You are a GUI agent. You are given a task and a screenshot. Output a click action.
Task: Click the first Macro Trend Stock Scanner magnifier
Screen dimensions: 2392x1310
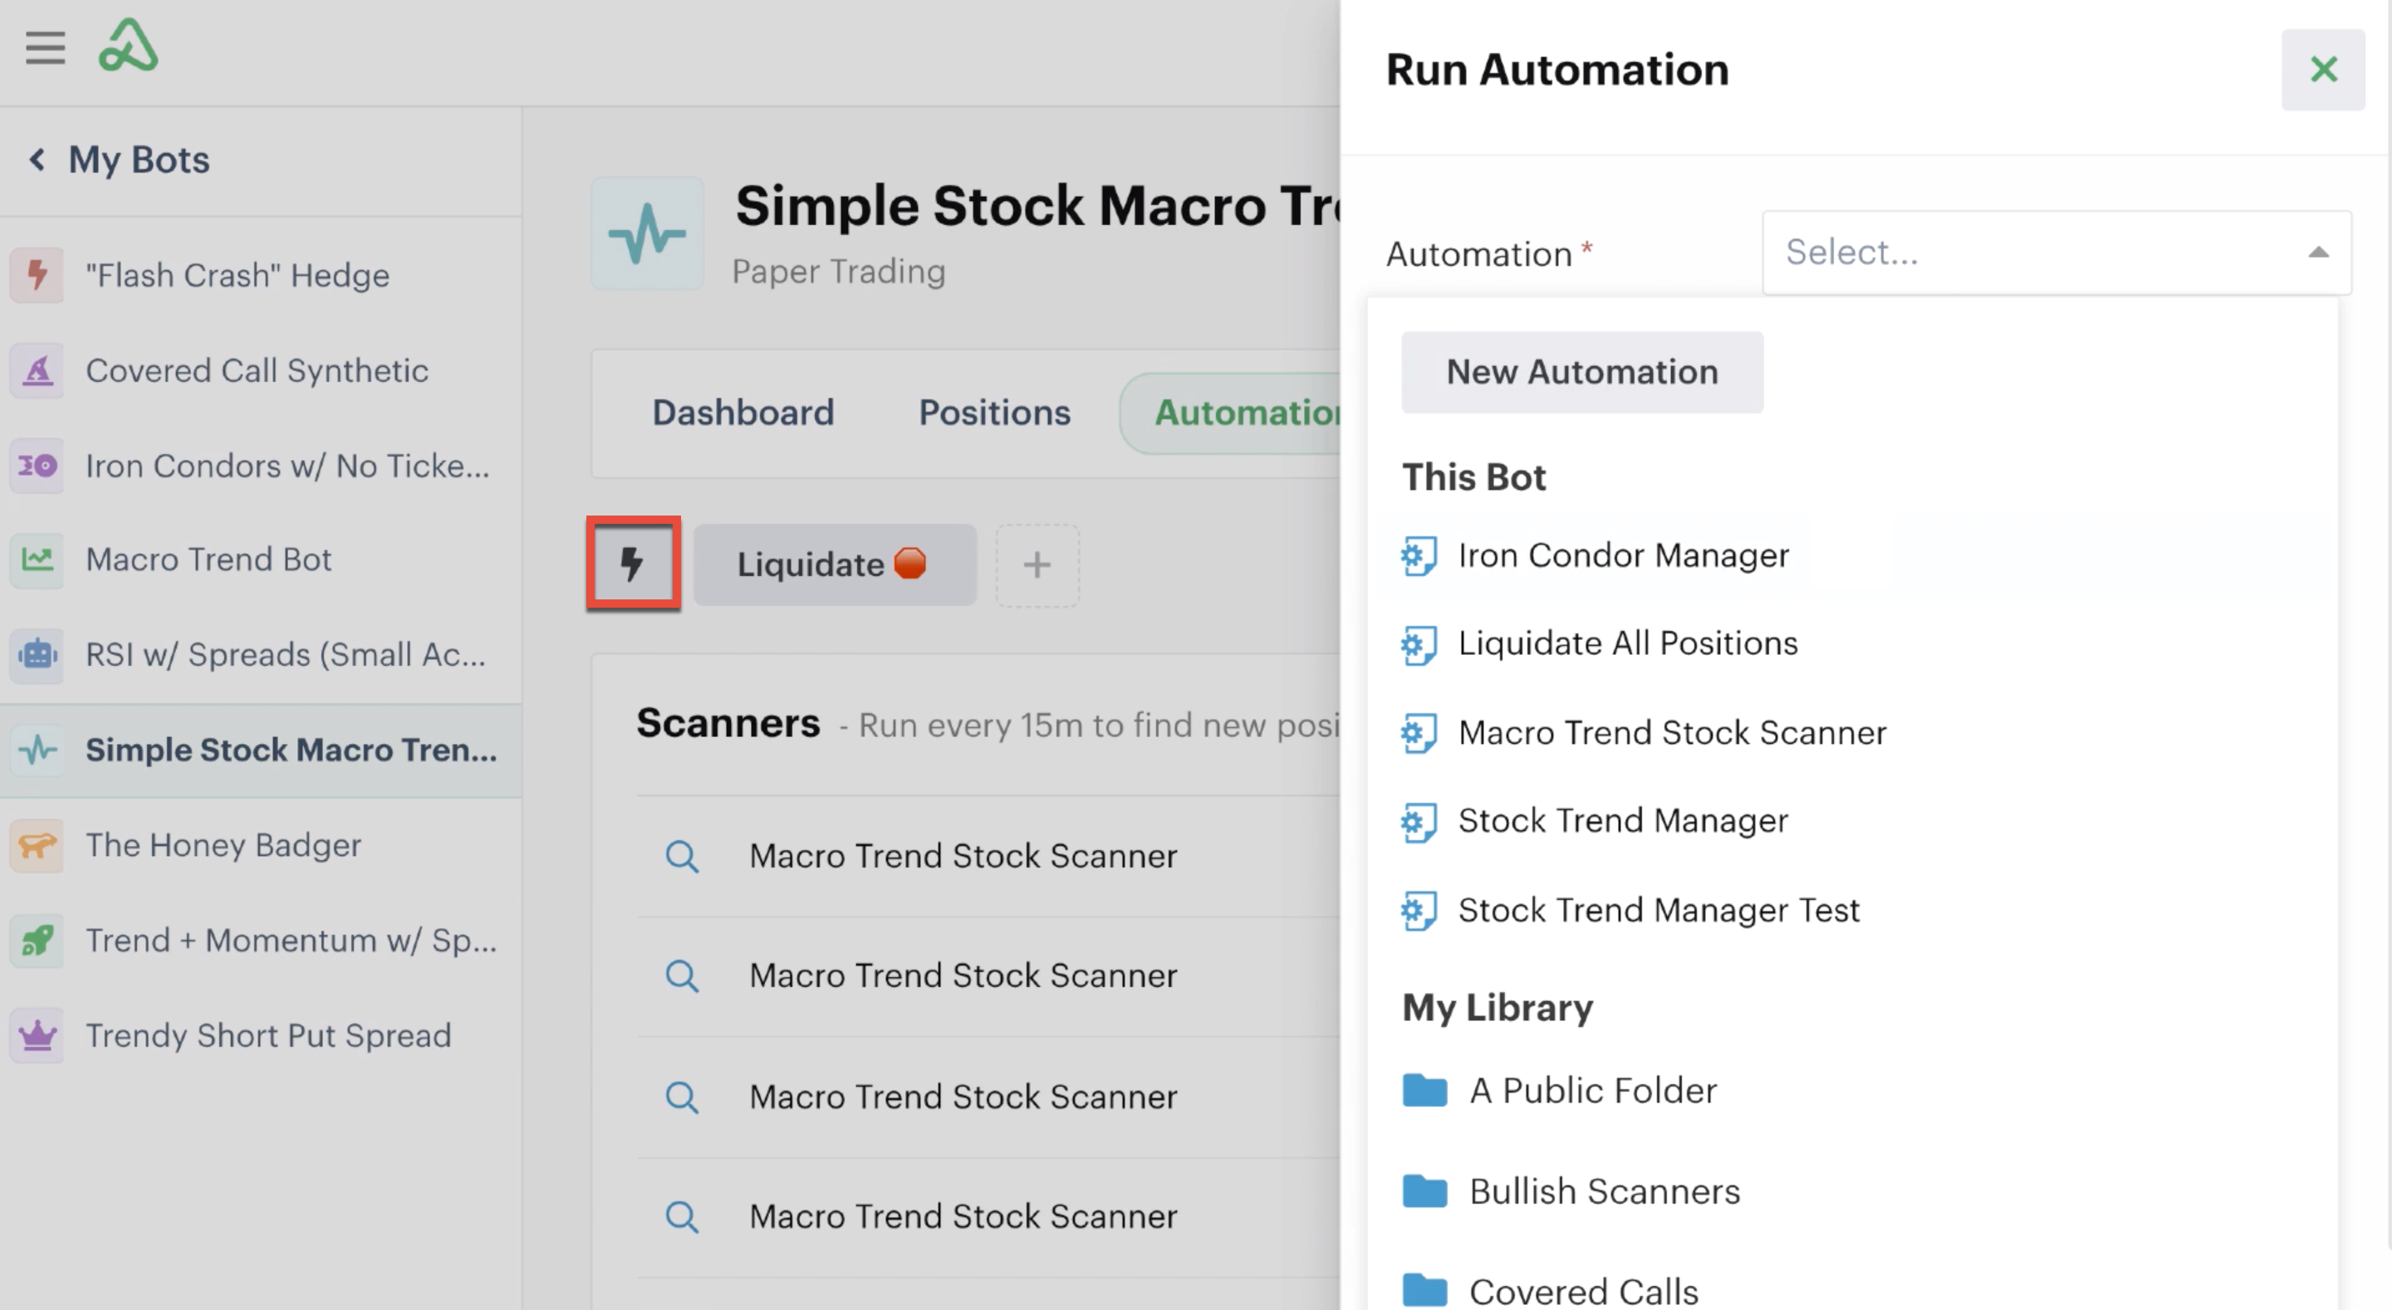tap(683, 856)
